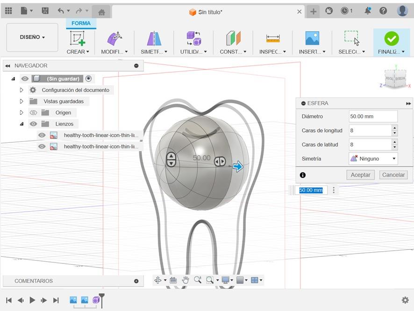Open the MODIFI... menu
Screen dimensions: 414x311
114,52
